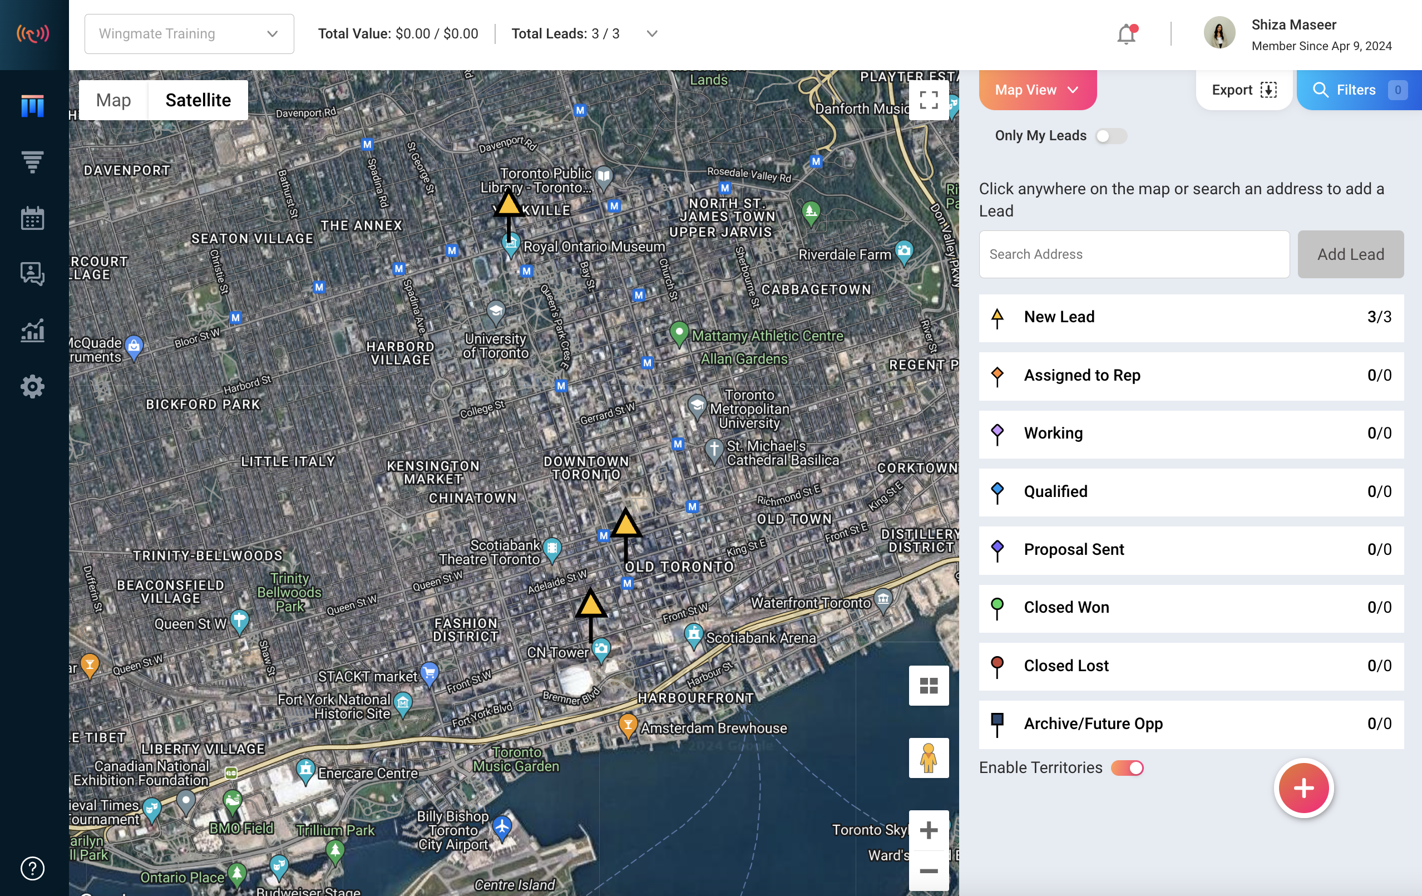Click the map tilt grid icon
The image size is (1422, 896).
point(929,685)
